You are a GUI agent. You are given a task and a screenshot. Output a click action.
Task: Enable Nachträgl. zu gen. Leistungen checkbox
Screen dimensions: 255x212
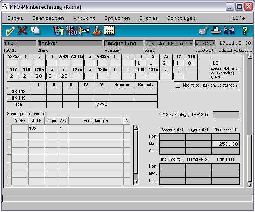tap(178, 85)
